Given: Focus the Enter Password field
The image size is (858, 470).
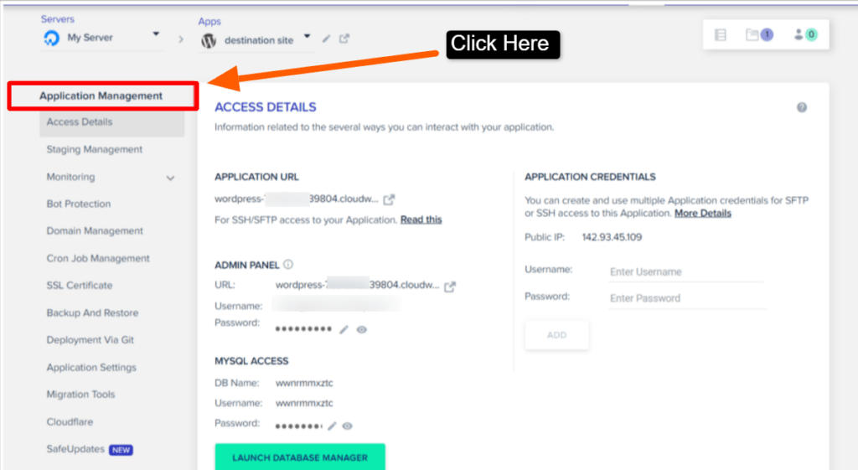Looking at the screenshot, I should (687, 298).
